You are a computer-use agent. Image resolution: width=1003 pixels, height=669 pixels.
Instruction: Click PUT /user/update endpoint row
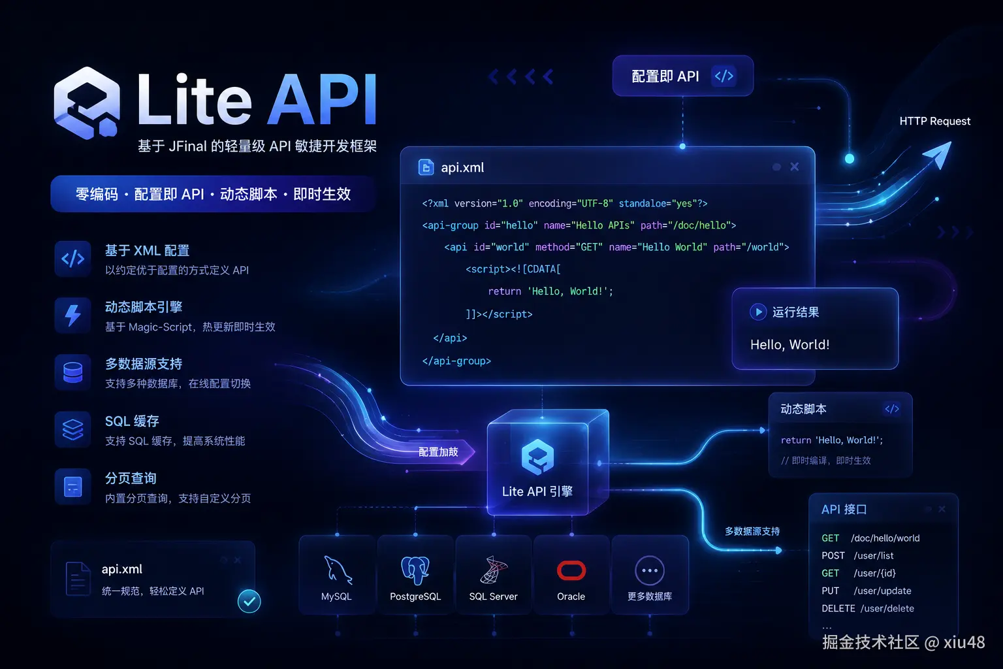[x=867, y=591]
